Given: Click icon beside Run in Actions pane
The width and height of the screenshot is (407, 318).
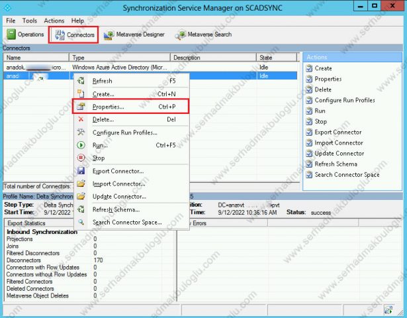Looking at the screenshot, I should 309,111.
